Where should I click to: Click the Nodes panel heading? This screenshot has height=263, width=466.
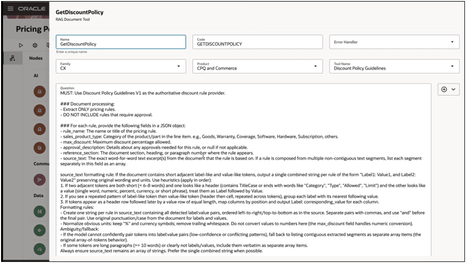tap(35, 58)
